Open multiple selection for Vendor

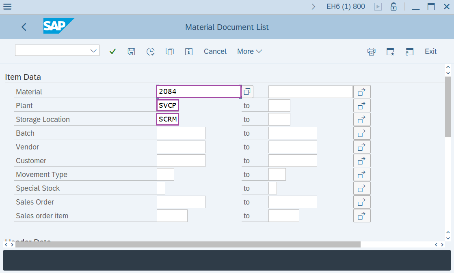pos(361,147)
